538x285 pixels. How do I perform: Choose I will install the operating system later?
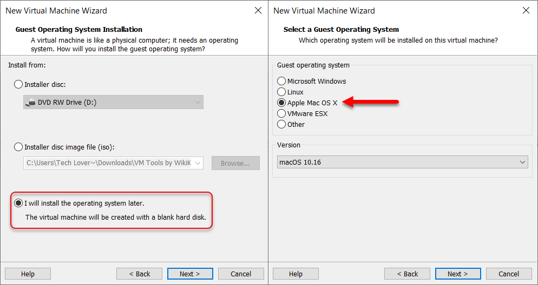18,203
